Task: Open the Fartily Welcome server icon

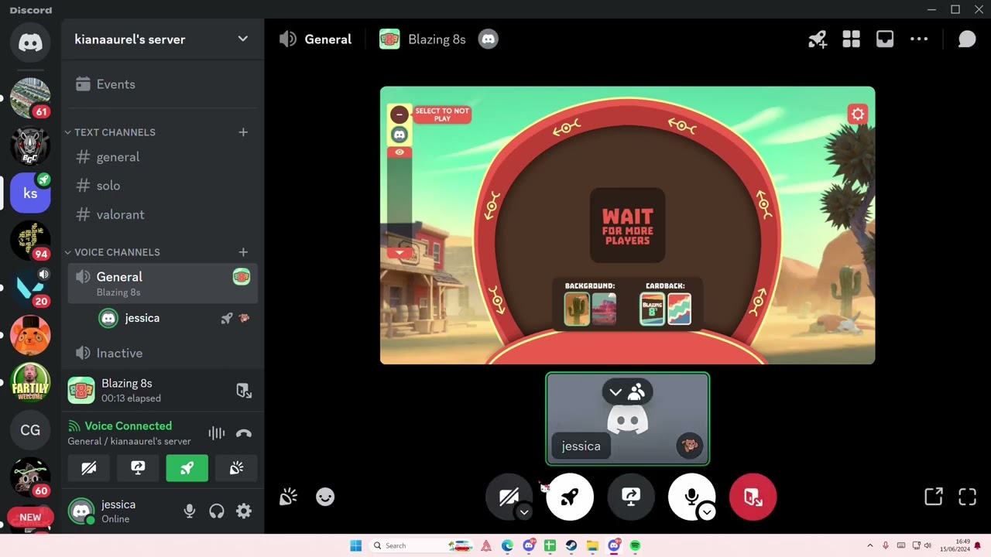Action: point(30,383)
